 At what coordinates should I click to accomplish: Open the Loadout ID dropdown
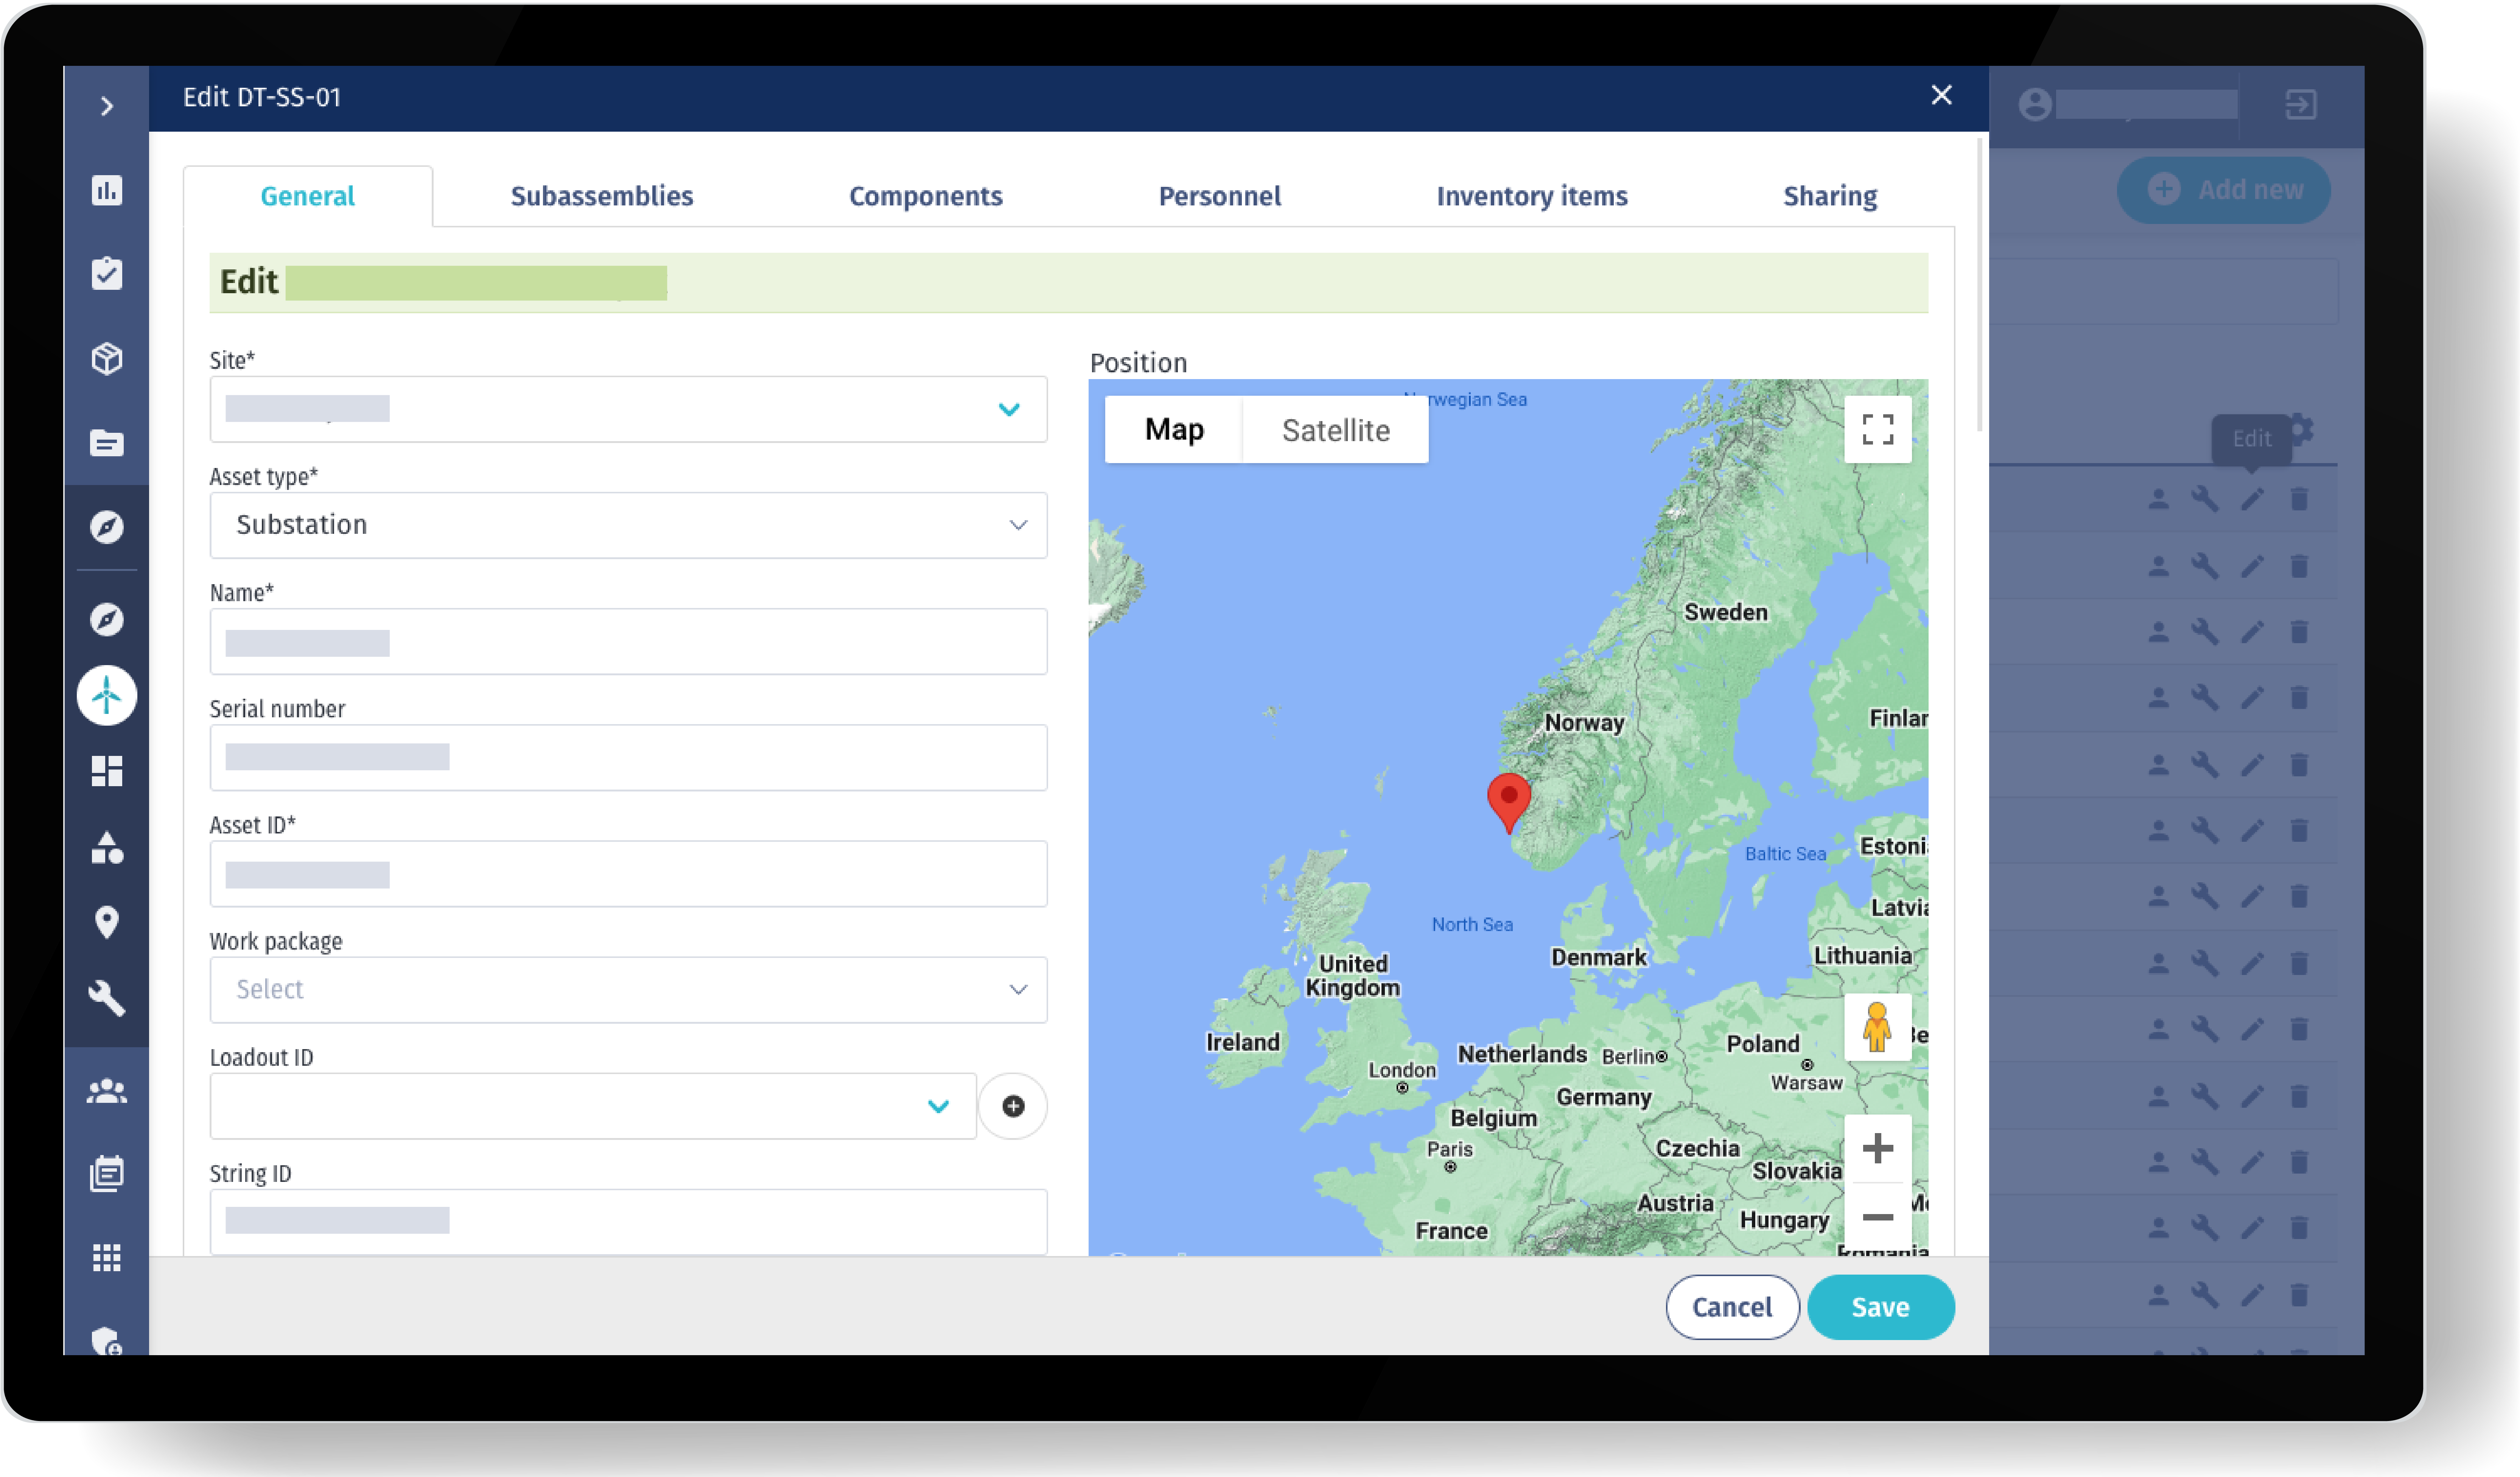point(593,1106)
